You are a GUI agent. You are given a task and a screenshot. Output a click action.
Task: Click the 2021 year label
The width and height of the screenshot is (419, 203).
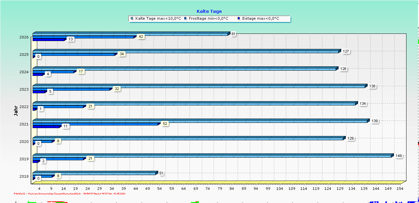point(24,124)
